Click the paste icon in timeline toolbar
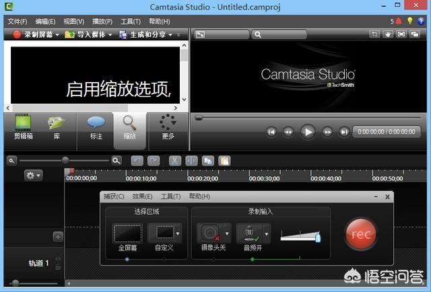 pos(224,161)
